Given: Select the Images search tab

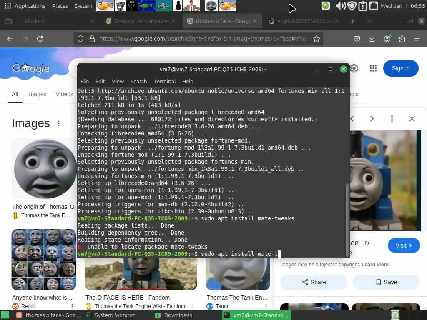Looking at the screenshot, I should [x=37, y=94].
